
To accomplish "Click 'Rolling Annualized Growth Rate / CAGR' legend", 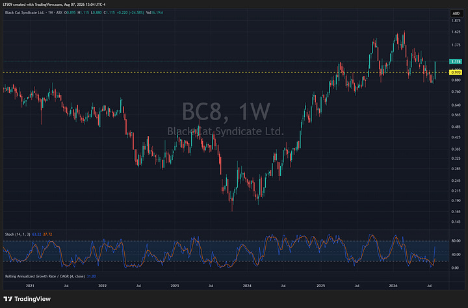I will coord(45,276).
